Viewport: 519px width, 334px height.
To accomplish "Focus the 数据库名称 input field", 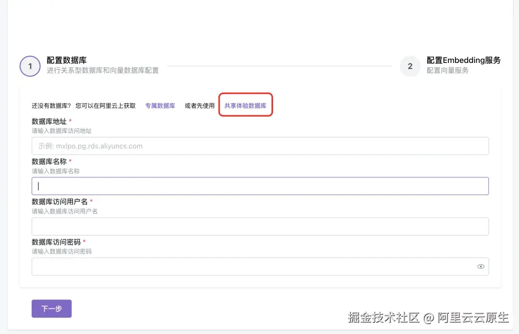I will (260, 186).
